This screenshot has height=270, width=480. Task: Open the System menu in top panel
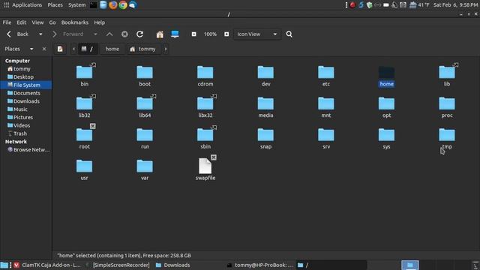tap(76, 5)
